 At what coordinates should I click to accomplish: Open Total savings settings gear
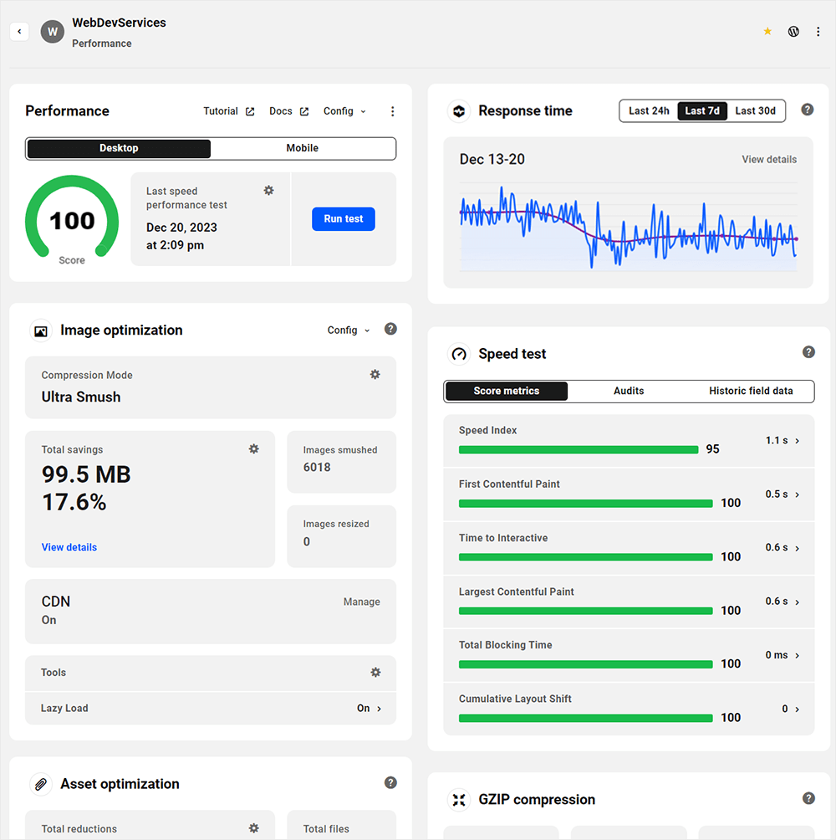(253, 449)
